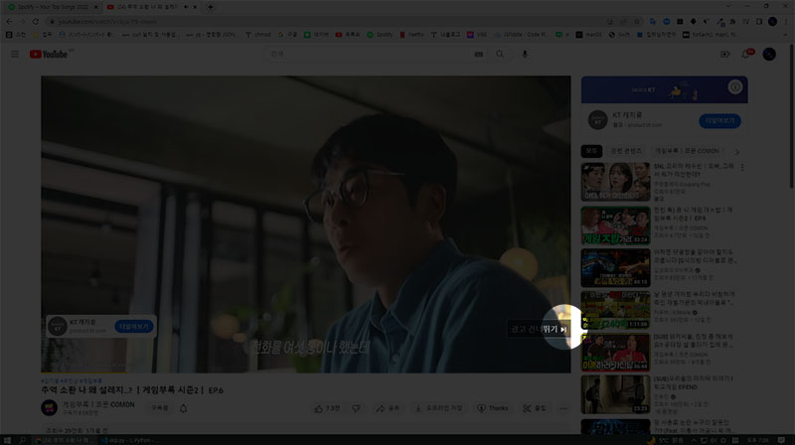Viewport: 795px width, 445px height.
Task: Open the Windows taskbar search
Action: [x=22, y=440]
